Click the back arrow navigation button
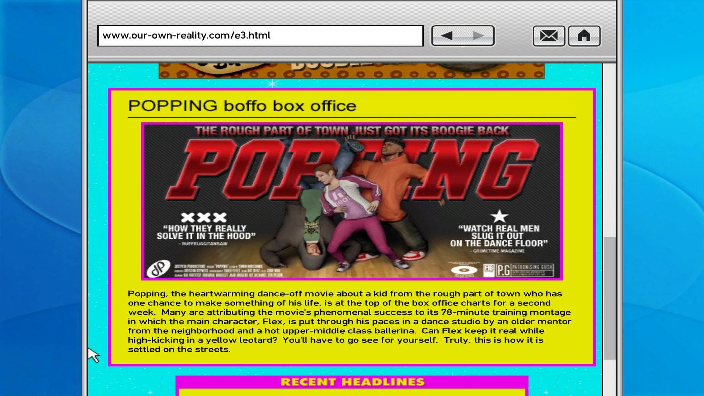Image resolution: width=704 pixels, height=396 pixels. tap(447, 36)
